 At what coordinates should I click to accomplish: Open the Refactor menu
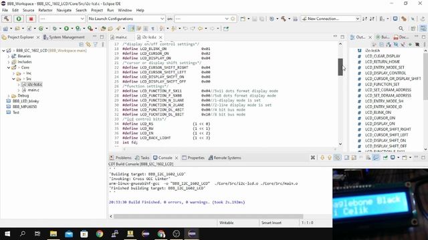[45, 10]
